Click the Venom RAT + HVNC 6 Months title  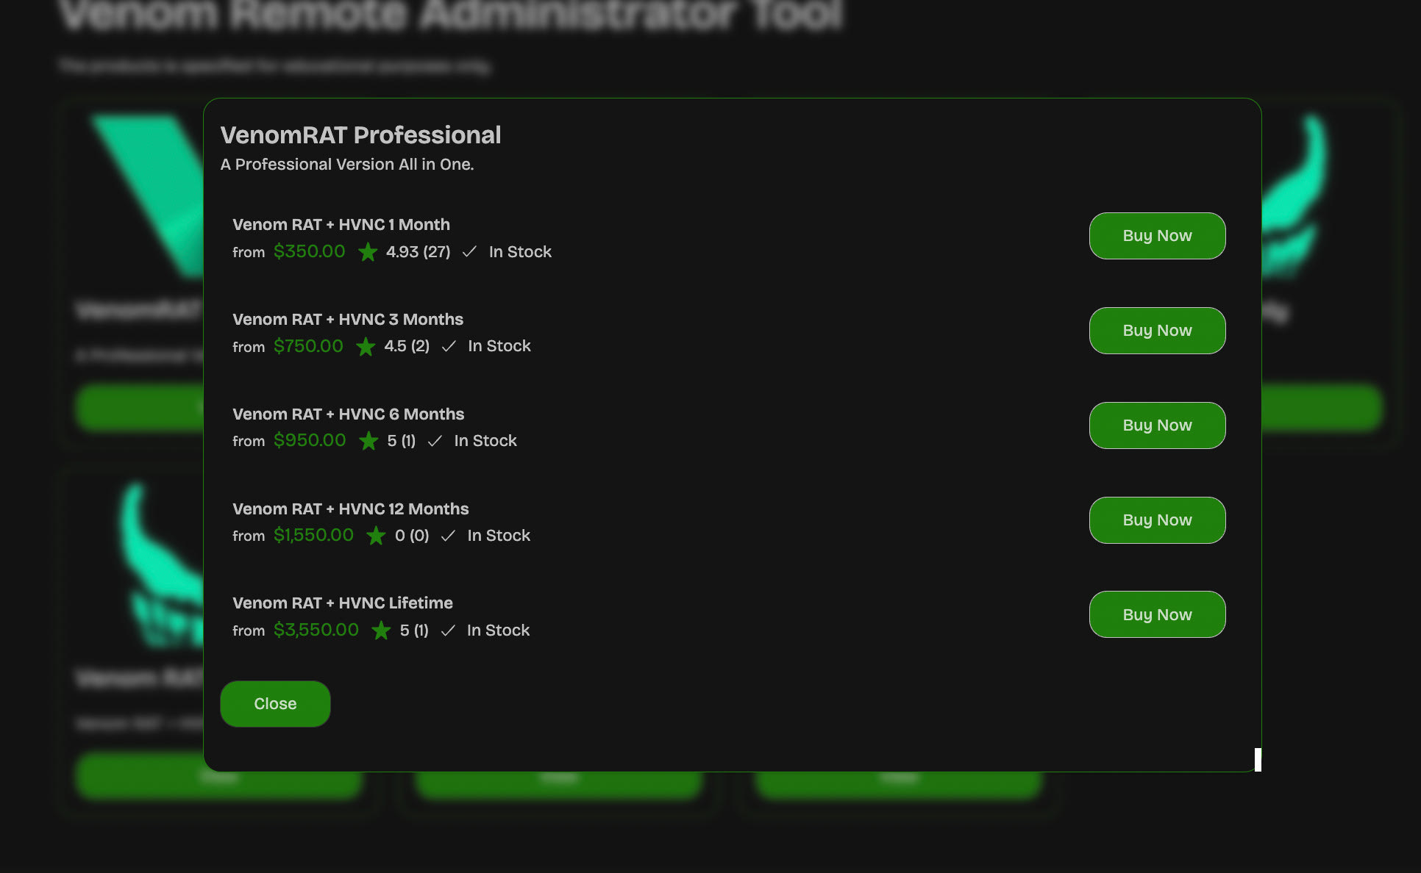(348, 414)
